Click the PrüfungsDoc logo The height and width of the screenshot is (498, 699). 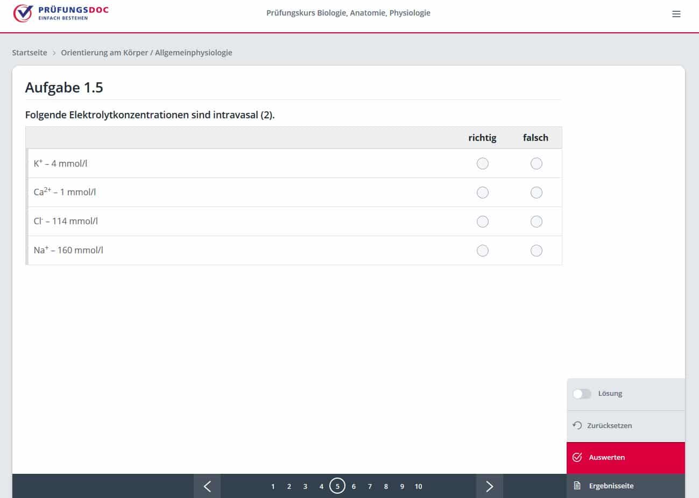pos(61,13)
